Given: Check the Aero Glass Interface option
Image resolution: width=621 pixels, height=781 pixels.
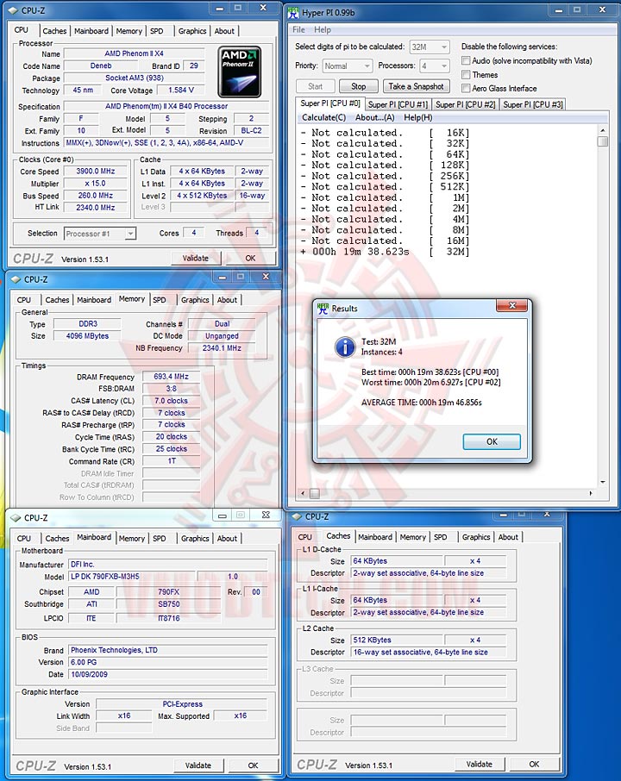Looking at the screenshot, I should 466,88.
